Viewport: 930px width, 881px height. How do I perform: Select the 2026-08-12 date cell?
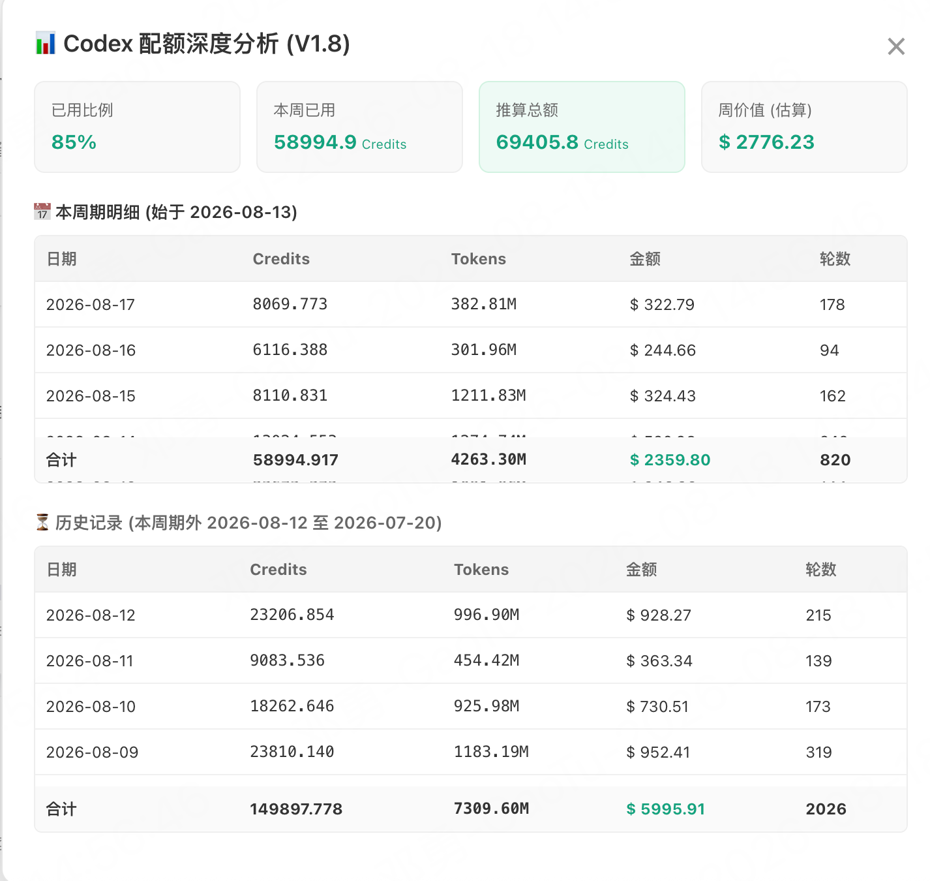click(91, 615)
